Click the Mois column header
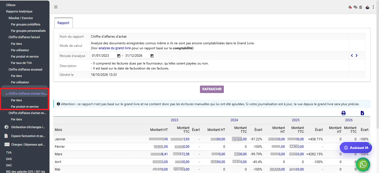This screenshot has width=379, height=173. [58, 130]
